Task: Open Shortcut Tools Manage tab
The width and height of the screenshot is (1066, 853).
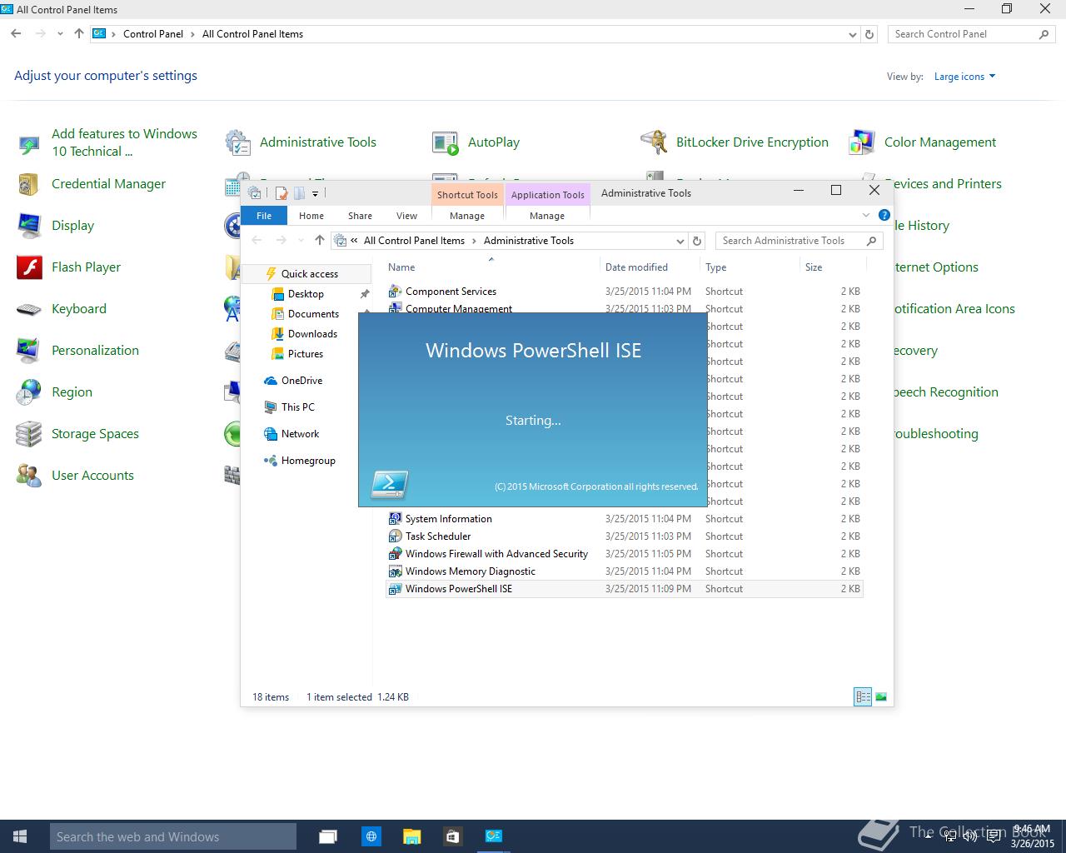Action: coord(467,216)
